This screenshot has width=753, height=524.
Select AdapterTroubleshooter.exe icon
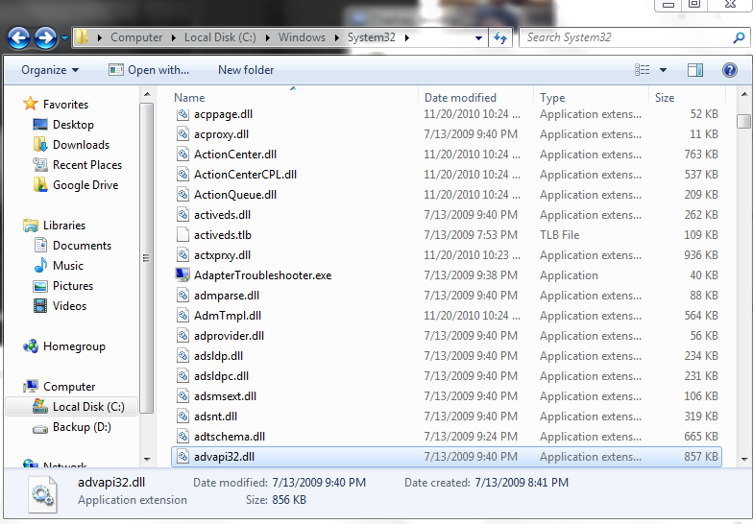(182, 274)
